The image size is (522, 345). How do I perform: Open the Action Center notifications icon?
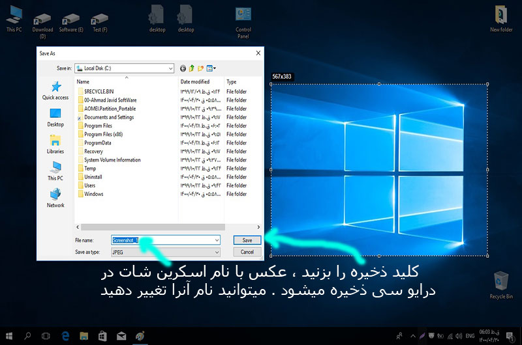(510, 336)
